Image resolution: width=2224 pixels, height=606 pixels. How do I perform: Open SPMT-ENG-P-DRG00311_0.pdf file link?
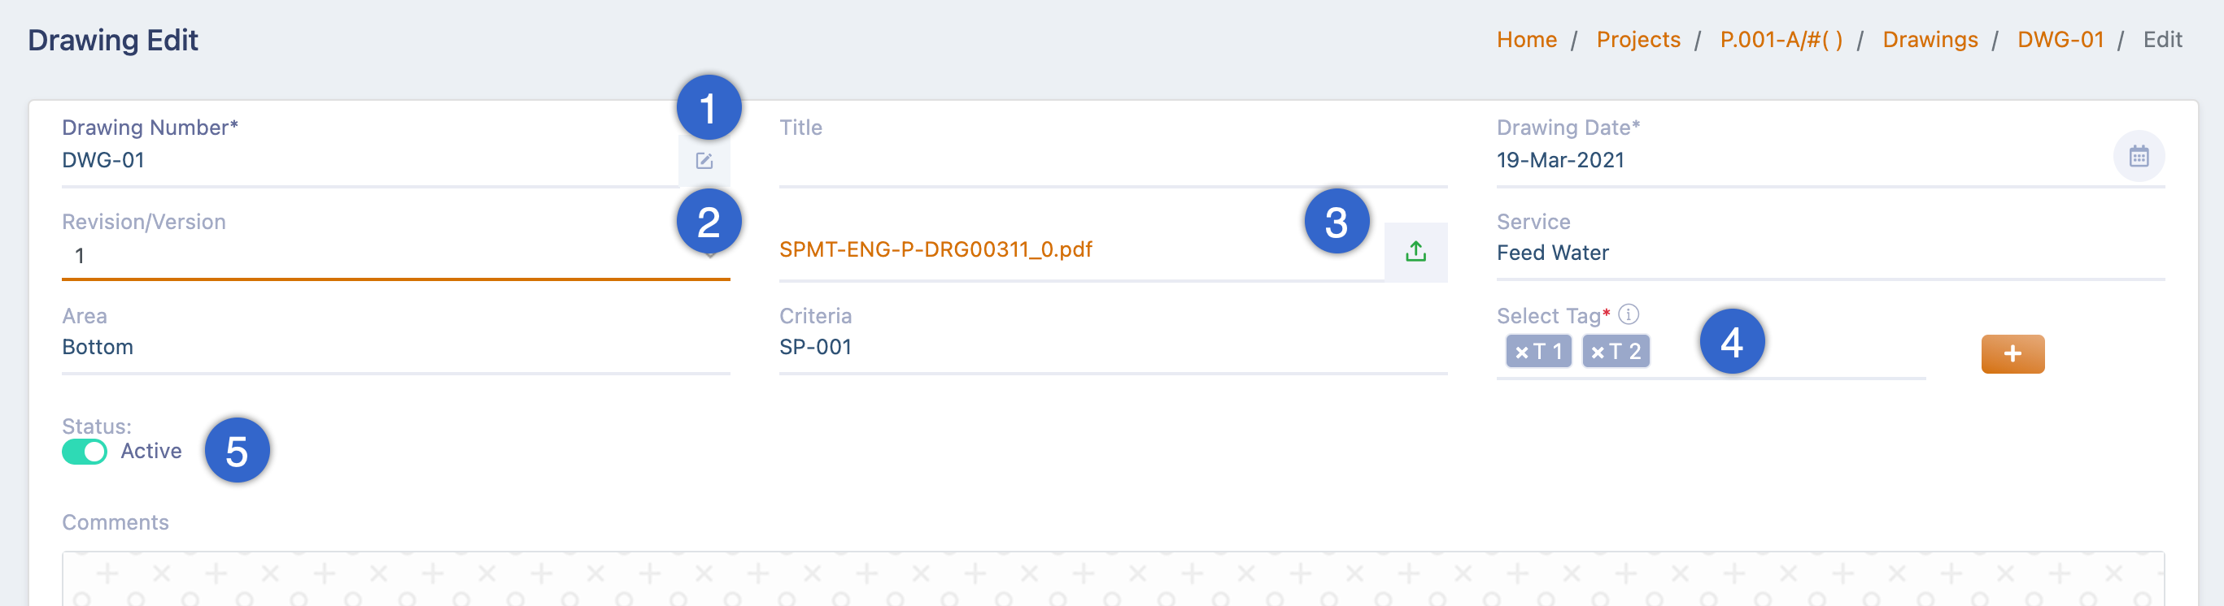pyautogui.click(x=935, y=250)
